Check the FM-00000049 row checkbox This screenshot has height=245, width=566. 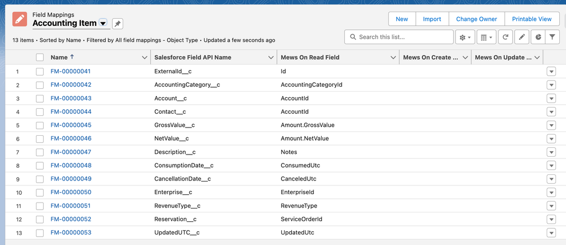pyautogui.click(x=40, y=179)
